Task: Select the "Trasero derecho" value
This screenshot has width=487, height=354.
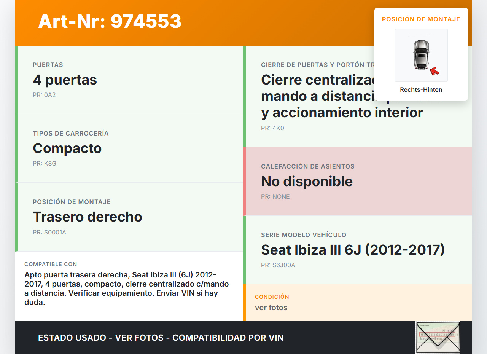Action: tap(88, 217)
